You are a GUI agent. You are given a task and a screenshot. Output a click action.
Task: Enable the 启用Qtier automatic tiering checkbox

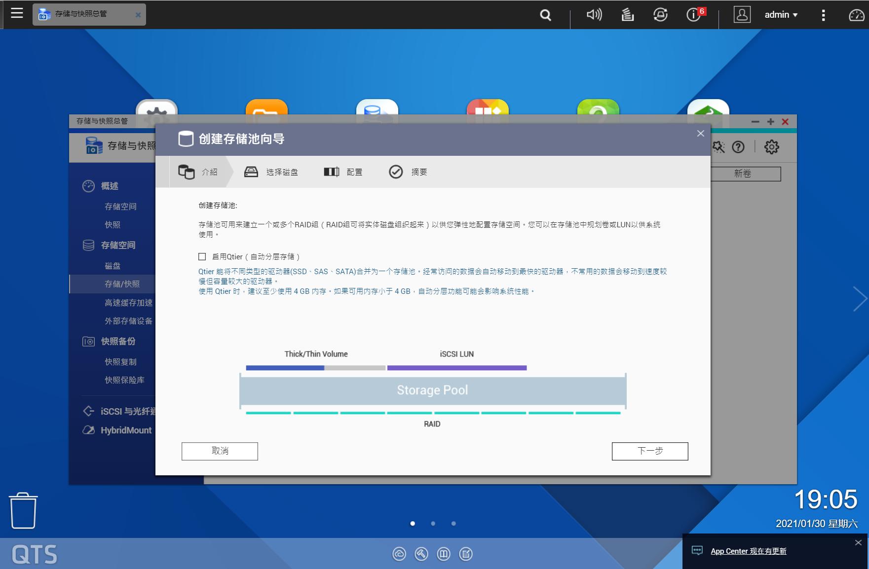(x=201, y=256)
